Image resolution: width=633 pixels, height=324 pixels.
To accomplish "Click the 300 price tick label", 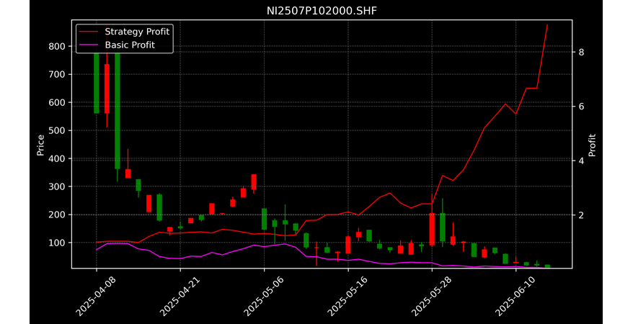I will [58, 186].
